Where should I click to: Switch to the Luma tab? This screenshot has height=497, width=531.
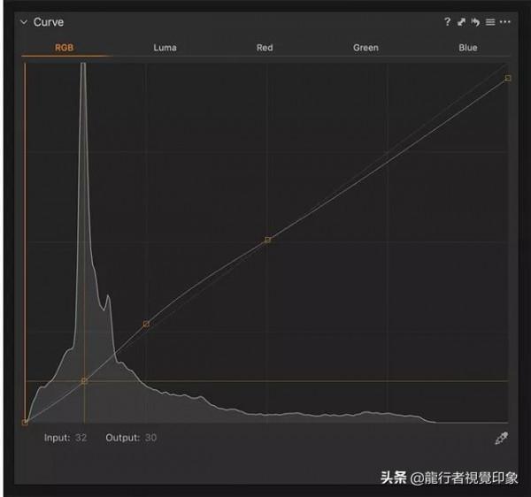[x=165, y=48]
